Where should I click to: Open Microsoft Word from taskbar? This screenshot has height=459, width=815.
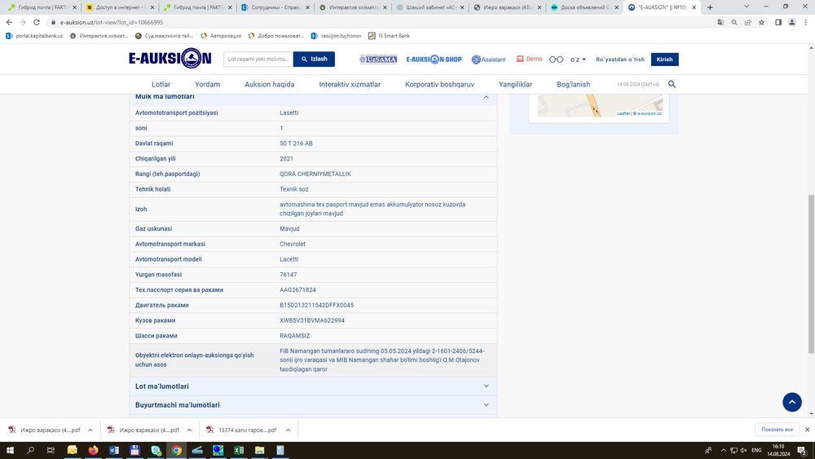(x=114, y=450)
